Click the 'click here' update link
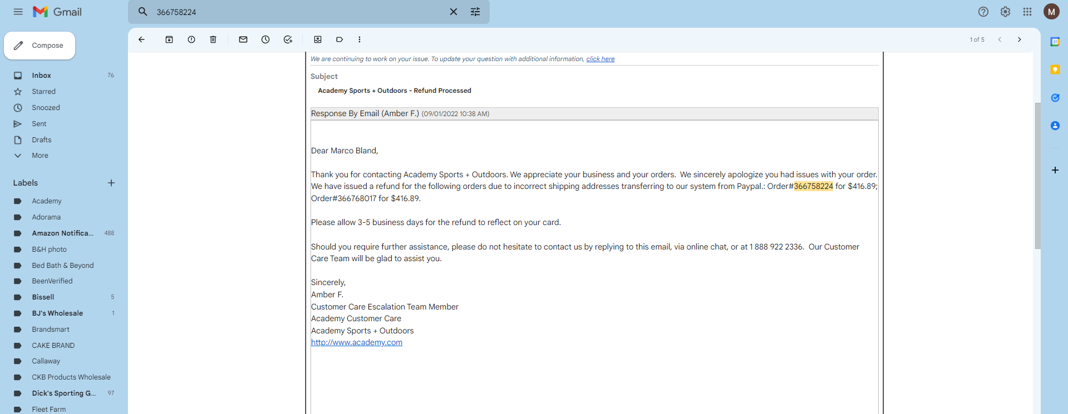 (x=601, y=59)
